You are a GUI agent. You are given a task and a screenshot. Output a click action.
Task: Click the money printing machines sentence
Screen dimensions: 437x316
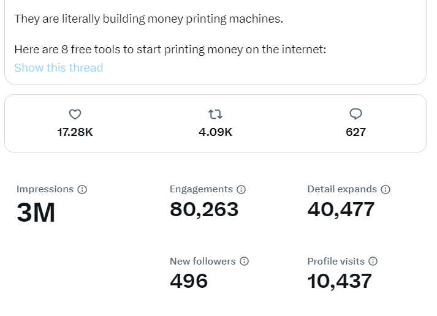tap(149, 19)
